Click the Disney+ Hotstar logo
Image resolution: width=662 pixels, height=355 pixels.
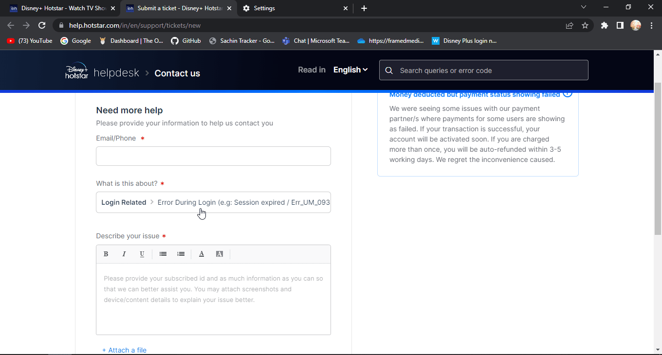(x=77, y=71)
